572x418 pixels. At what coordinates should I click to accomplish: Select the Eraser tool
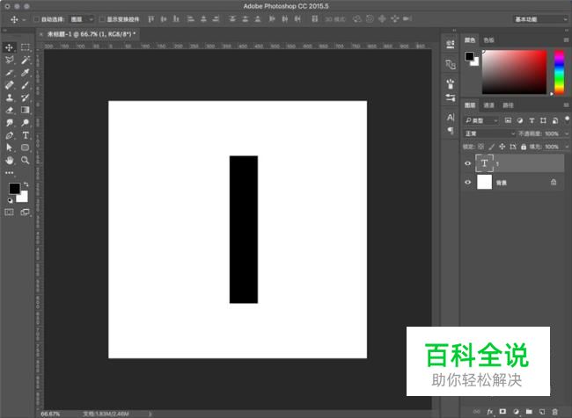[10, 111]
